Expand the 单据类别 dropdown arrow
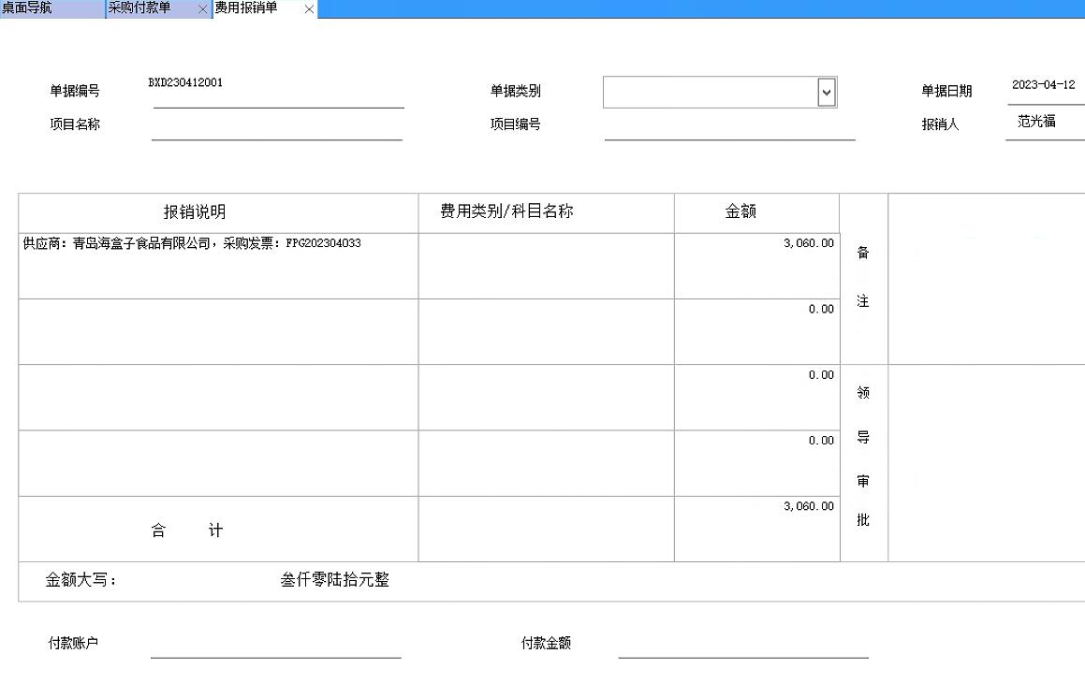 pos(826,92)
